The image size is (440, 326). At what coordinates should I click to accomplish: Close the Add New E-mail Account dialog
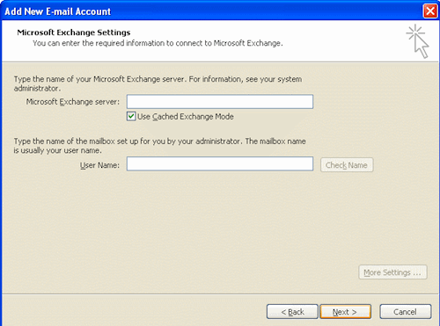click(430, 11)
